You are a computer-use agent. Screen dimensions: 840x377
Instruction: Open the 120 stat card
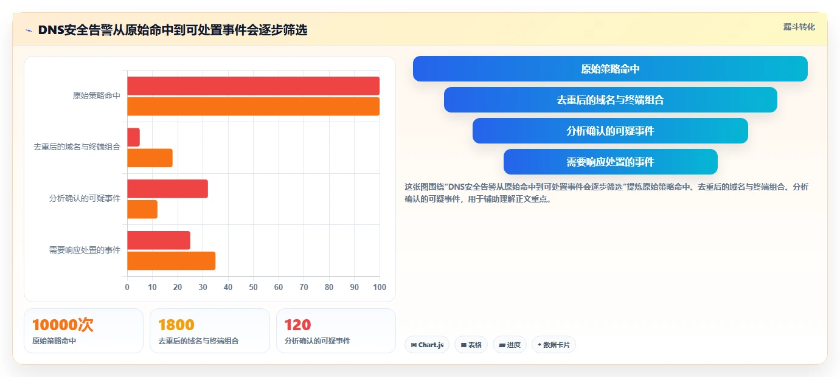pos(336,331)
